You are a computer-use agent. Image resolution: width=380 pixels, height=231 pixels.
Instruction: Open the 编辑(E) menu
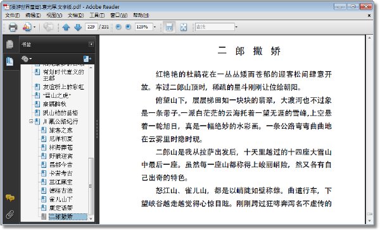click(x=33, y=16)
